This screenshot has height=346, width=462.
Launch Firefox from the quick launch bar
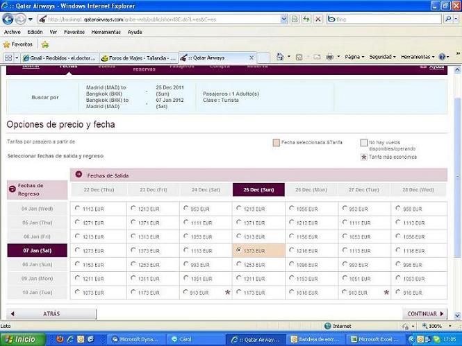click(x=60, y=339)
